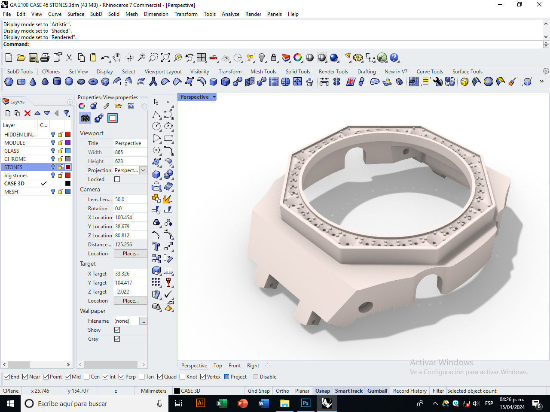Open Photoshop from the taskbar

(306, 403)
